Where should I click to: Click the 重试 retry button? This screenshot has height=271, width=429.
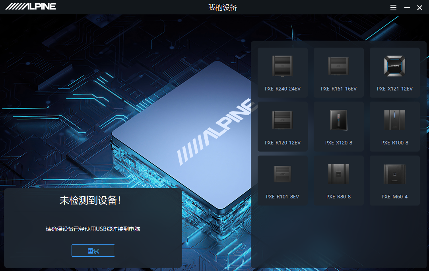coord(93,251)
